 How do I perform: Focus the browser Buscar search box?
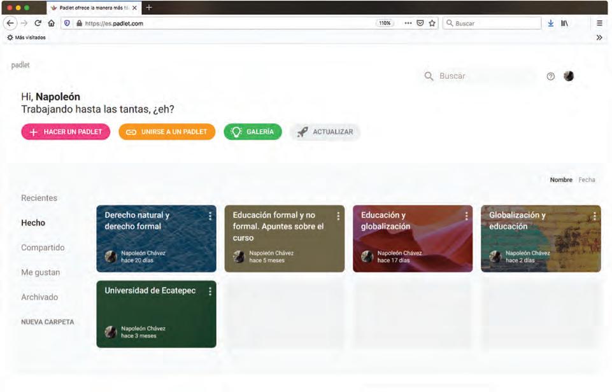(492, 23)
